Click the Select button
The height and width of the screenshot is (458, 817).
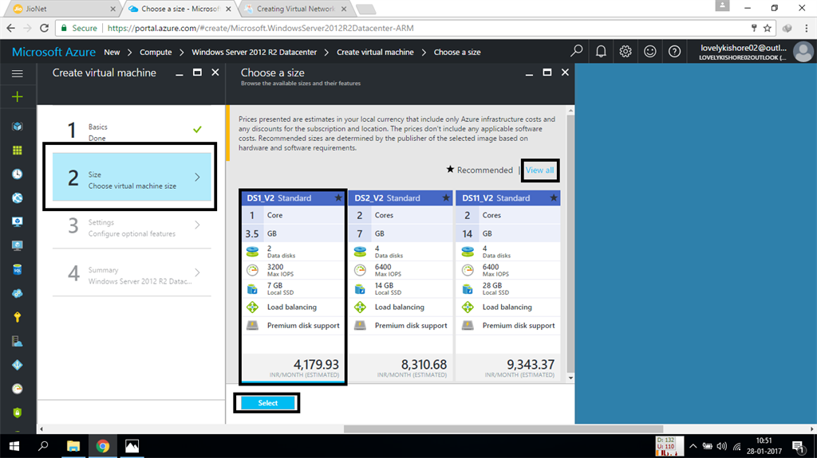point(268,403)
